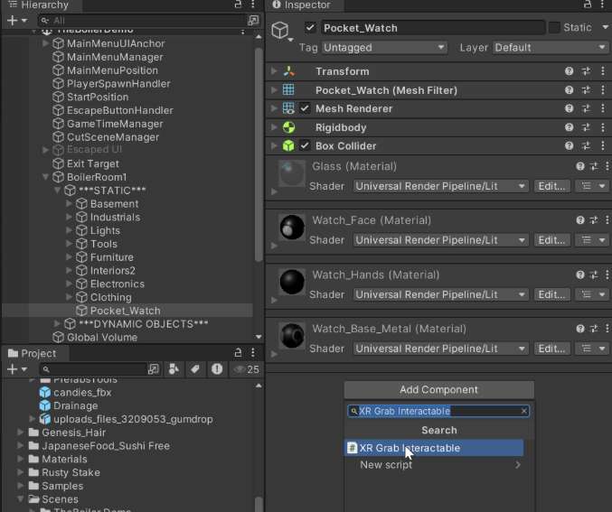Click the Inspector lock icon

(x=587, y=5)
